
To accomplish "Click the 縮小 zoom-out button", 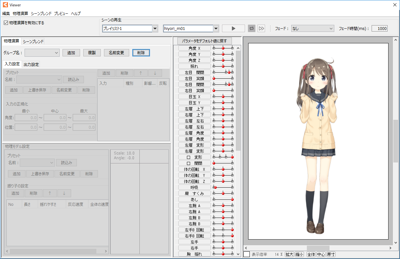I will click(x=299, y=254).
